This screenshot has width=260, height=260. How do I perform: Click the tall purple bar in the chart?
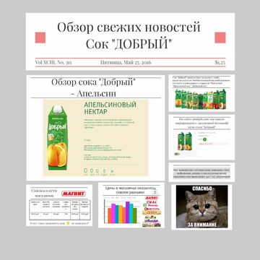(128, 212)
